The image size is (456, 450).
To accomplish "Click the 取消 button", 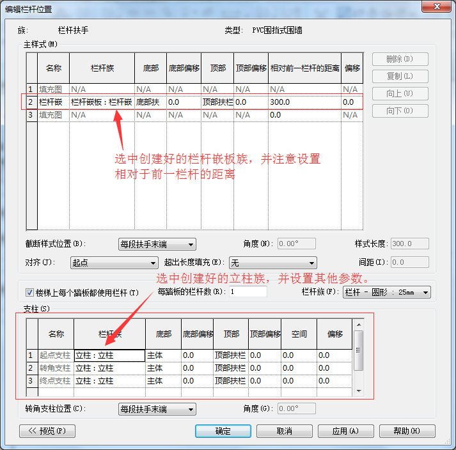I will (285, 431).
